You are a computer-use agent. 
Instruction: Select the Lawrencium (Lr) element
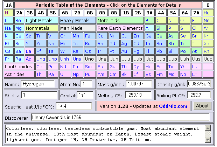click(196, 75)
